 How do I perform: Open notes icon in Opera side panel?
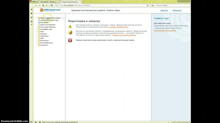[32, 13]
